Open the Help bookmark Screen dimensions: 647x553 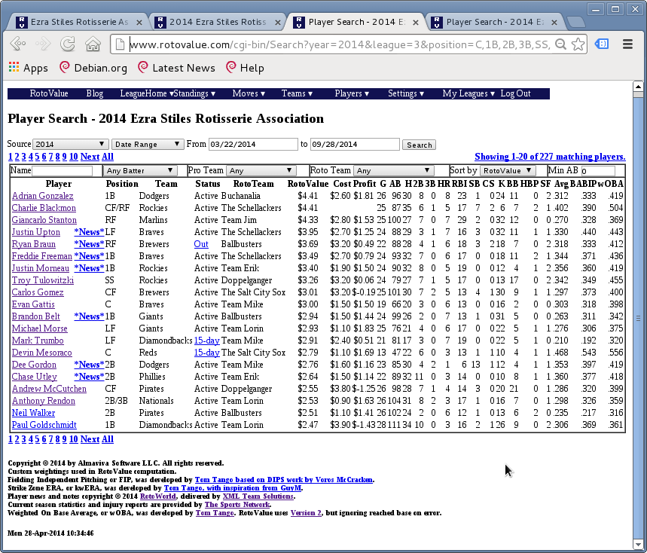point(245,68)
